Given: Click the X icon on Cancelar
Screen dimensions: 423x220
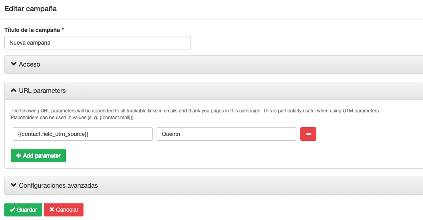Looking at the screenshot, I should (x=52, y=210).
